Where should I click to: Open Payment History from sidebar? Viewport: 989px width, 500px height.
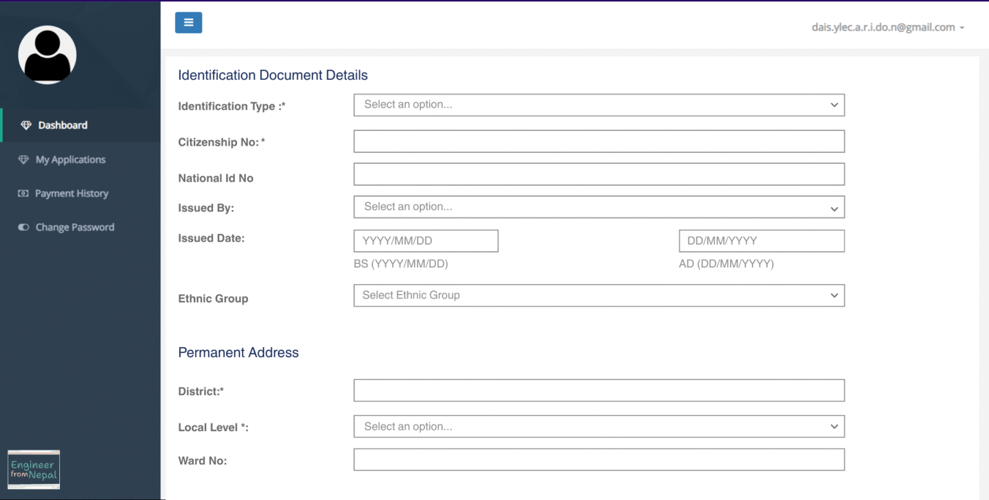point(71,193)
